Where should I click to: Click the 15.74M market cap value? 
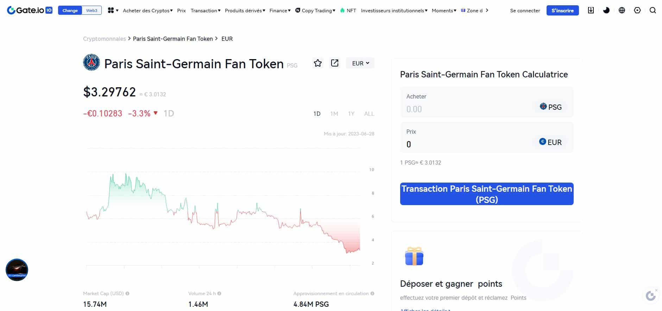coord(95,304)
